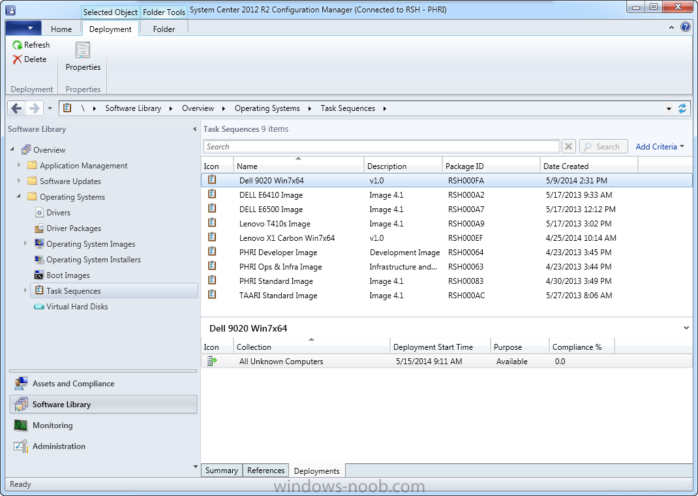Expand the Software Updates folder
Screen dimensions: 698x496
click(19, 181)
